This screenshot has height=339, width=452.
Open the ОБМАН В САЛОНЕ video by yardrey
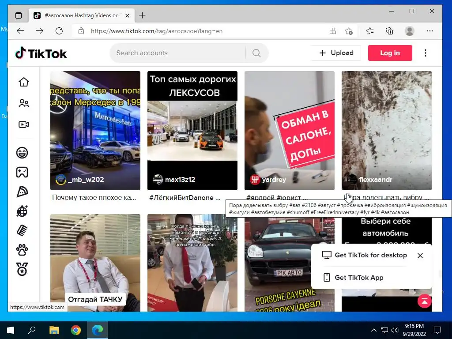tap(290, 131)
